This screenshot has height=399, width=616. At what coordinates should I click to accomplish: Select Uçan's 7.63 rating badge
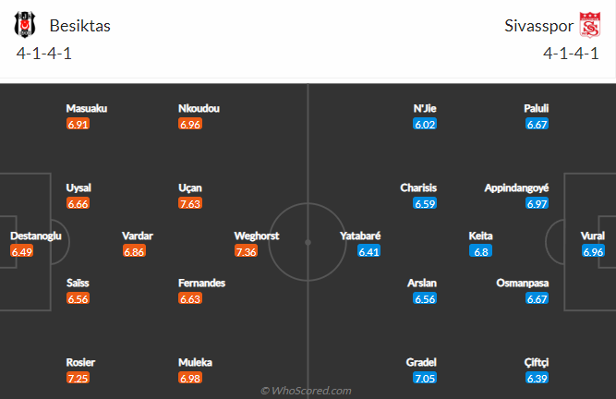[190, 203]
